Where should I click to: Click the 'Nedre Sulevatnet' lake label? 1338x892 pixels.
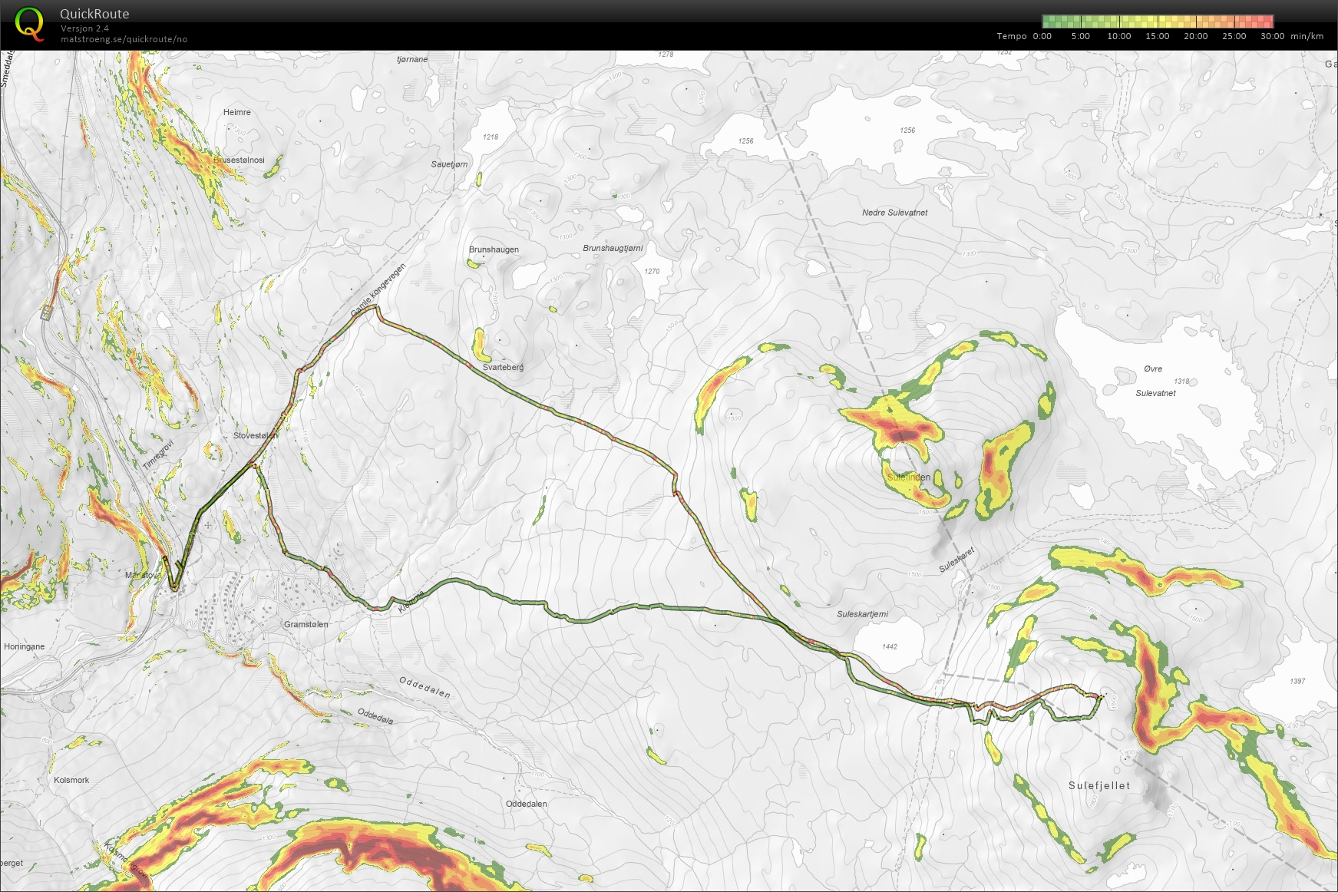click(894, 213)
